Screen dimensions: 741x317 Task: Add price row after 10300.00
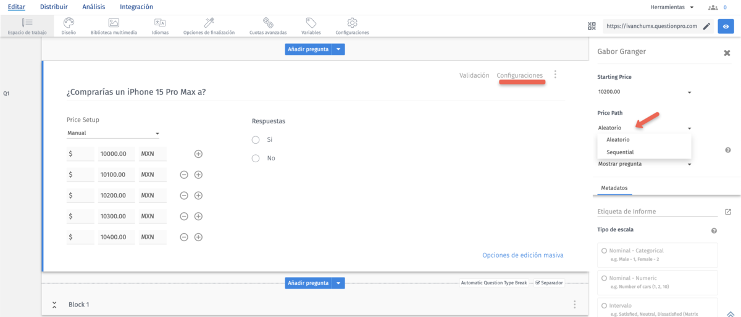[198, 216]
